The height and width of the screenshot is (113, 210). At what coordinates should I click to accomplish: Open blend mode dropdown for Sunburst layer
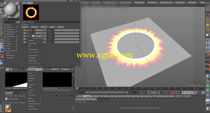point(41,30)
